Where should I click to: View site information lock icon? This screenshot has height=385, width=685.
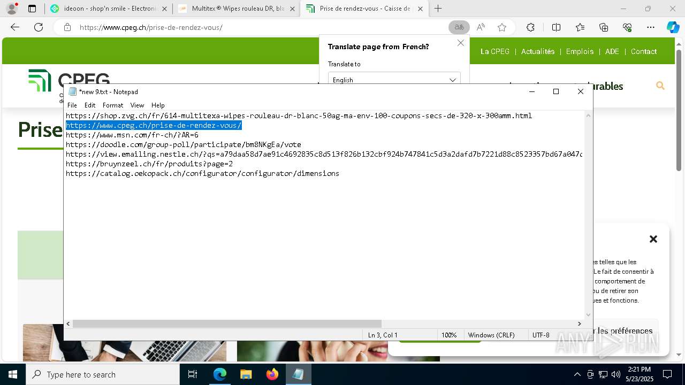tap(67, 27)
